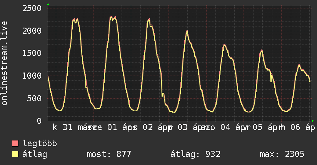Click the red legtöbb legend swatch
The height and width of the screenshot is (165, 317).
(15, 144)
